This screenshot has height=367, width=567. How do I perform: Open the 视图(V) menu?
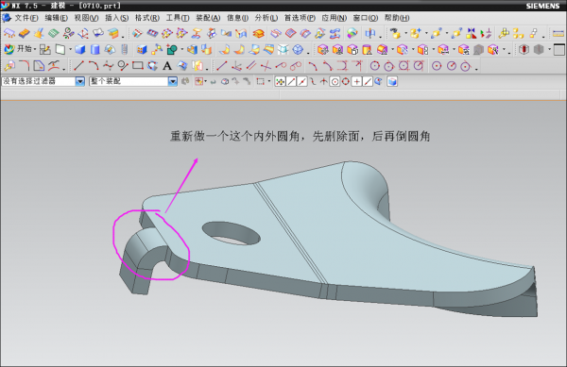[86, 18]
